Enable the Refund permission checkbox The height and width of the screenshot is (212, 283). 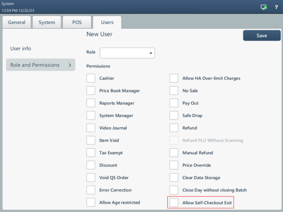(x=174, y=128)
